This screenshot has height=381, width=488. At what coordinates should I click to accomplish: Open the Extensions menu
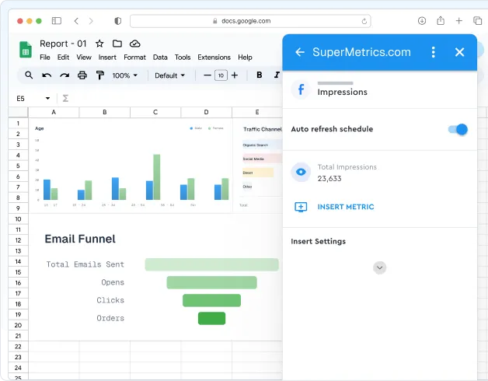pos(214,58)
